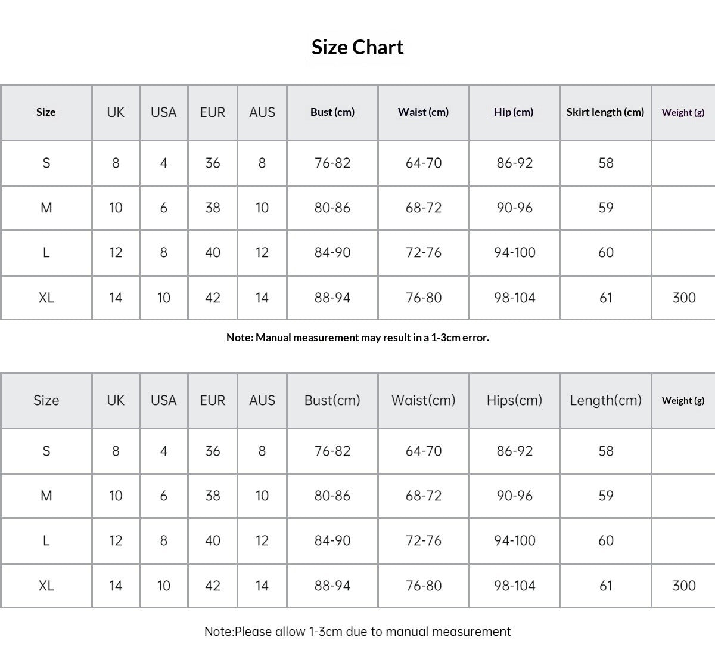Select the Waist (cm) header in top table
Viewport: 715px width, 662px height.
[424, 112]
